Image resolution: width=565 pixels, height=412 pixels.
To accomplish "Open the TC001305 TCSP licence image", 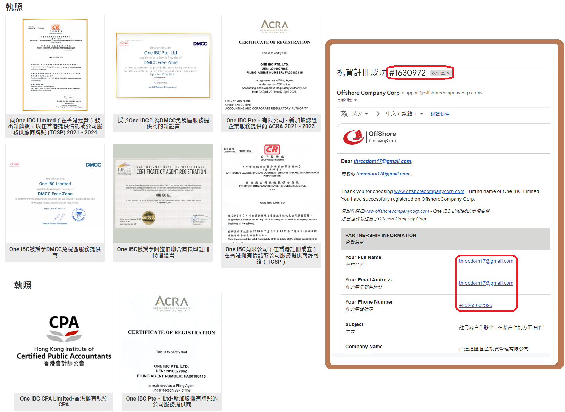I will [271, 194].
